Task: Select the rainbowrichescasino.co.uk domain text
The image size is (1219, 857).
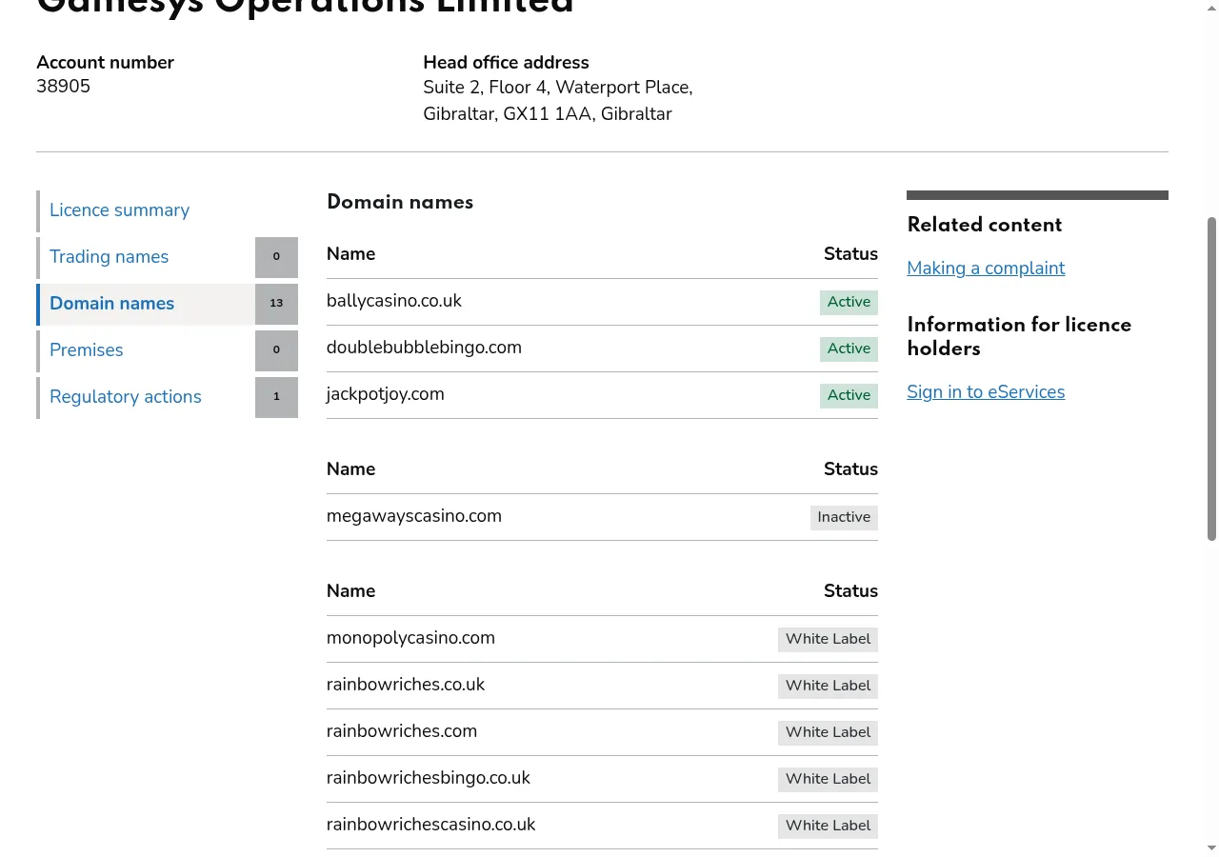Action: [430, 825]
